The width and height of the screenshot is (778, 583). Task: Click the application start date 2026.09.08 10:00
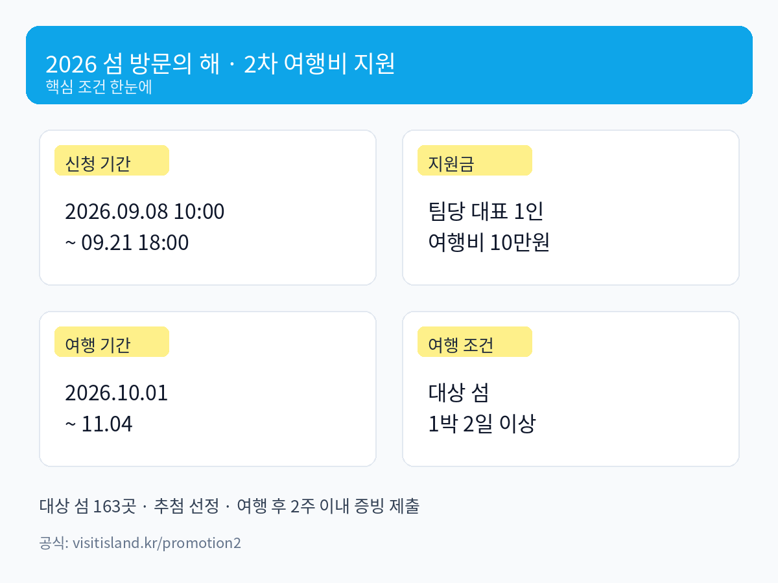tap(145, 211)
